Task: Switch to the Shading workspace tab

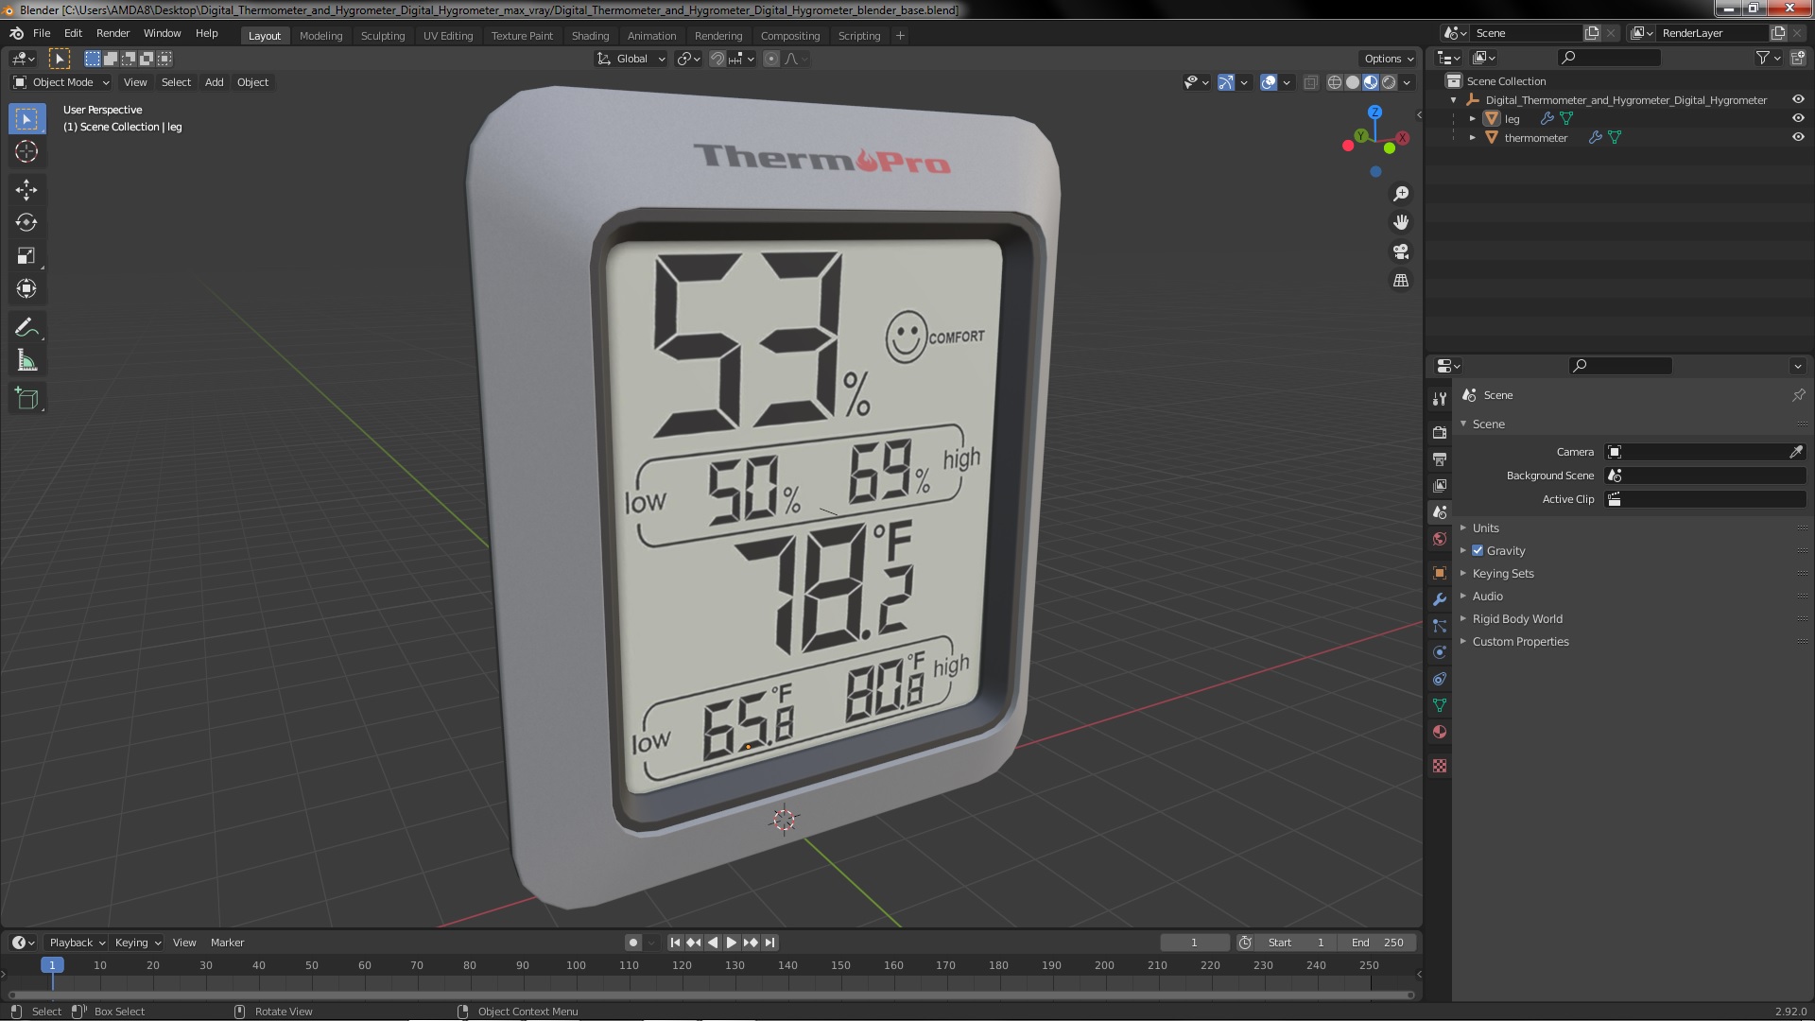Action: click(590, 36)
